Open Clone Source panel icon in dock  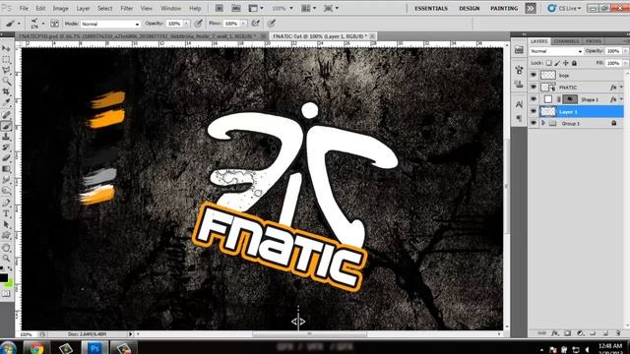[519, 84]
